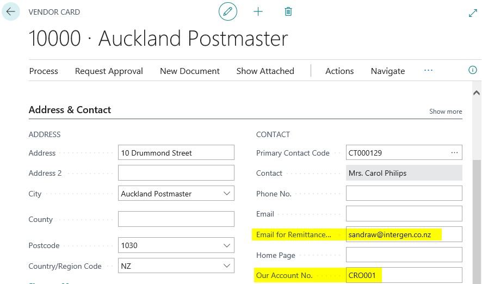Click the New Document action
The height and width of the screenshot is (284, 482).
(x=190, y=71)
